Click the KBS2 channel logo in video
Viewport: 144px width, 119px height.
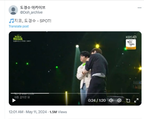click(131, 37)
